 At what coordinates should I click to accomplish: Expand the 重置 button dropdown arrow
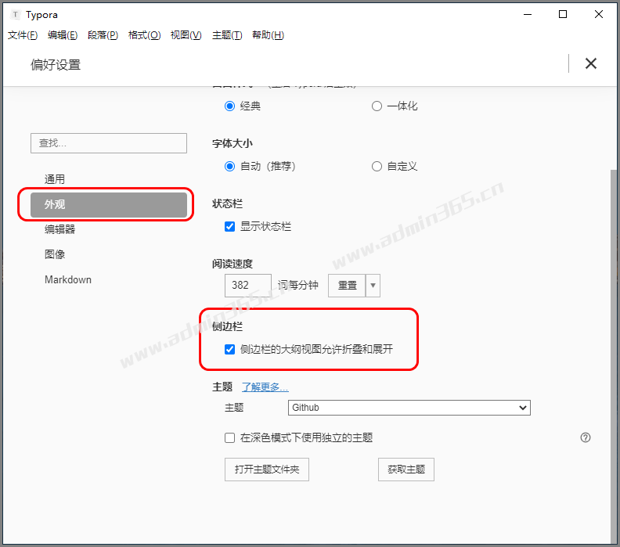373,286
